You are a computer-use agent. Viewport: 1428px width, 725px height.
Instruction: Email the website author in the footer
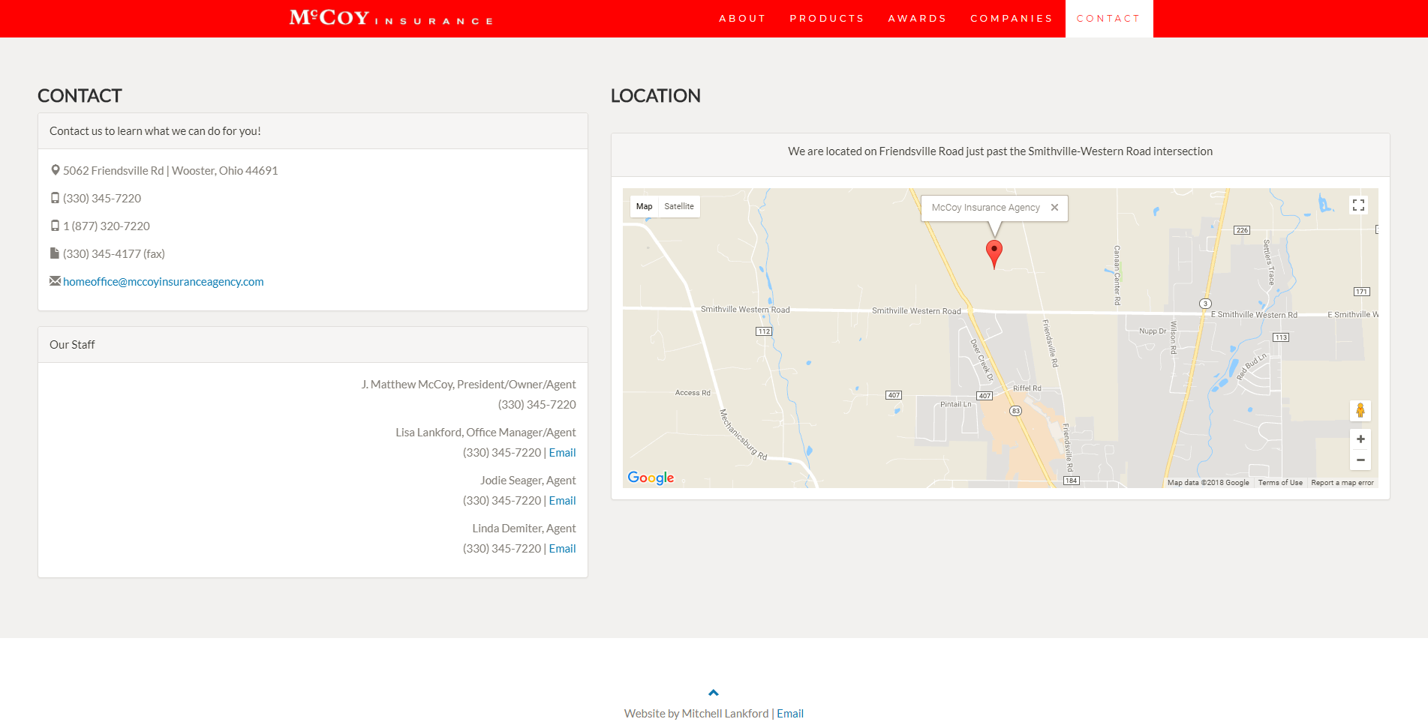pyautogui.click(x=790, y=714)
